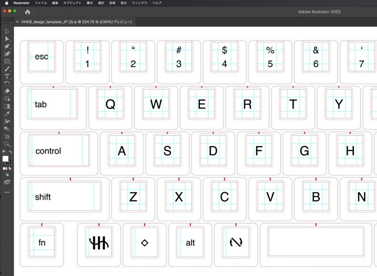
Task: Select the Direct Selection tool
Action: (x=7, y=38)
